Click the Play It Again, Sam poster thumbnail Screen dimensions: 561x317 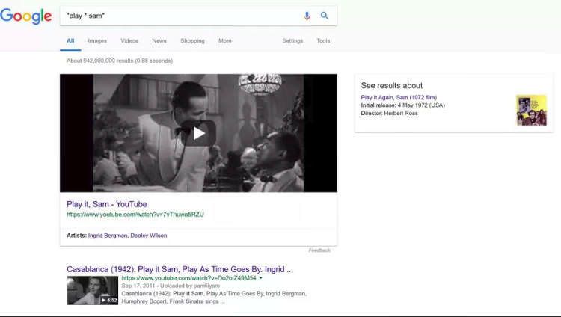tap(531, 110)
